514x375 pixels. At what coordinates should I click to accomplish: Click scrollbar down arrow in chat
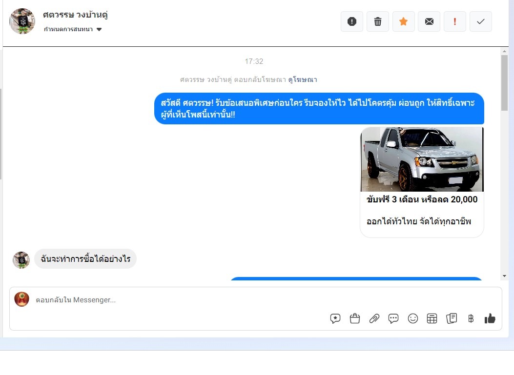[x=505, y=276]
